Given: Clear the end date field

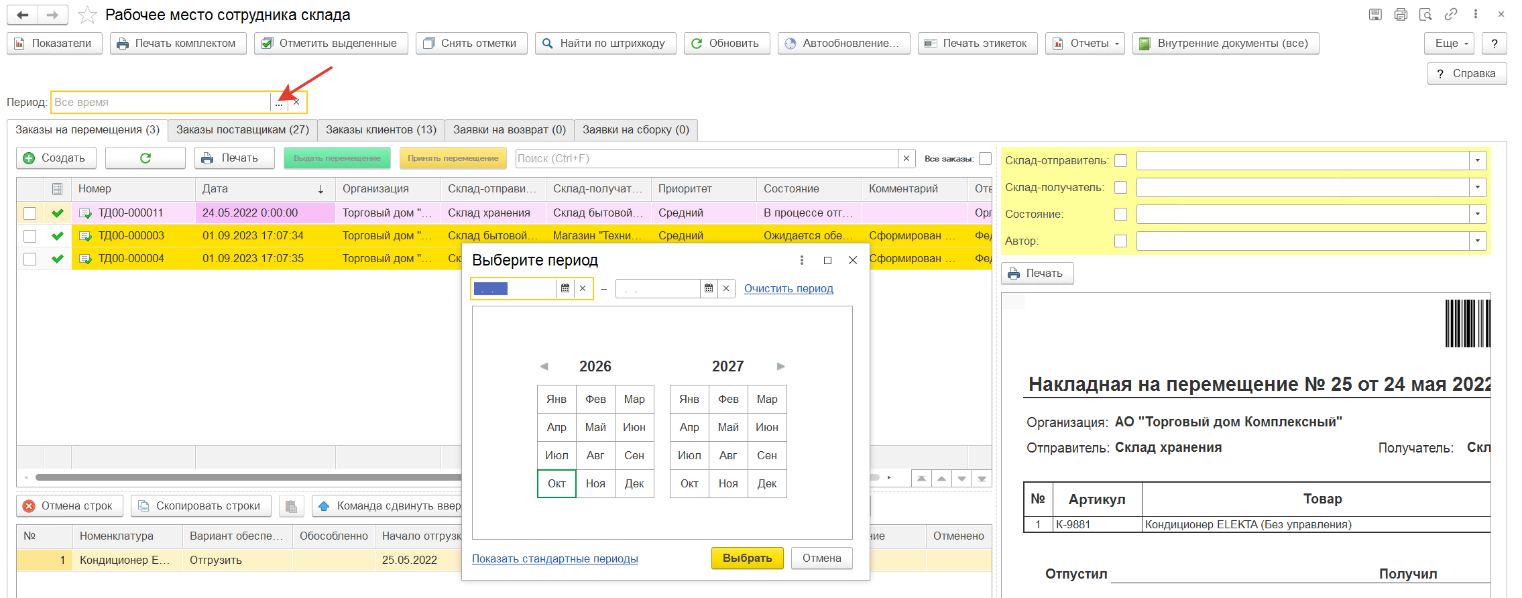Looking at the screenshot, I should point(726,288).
